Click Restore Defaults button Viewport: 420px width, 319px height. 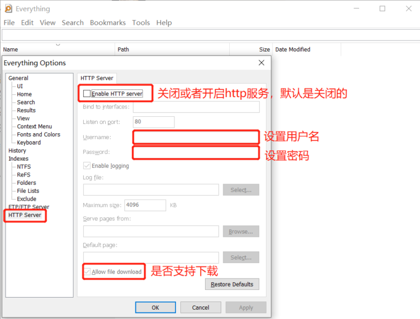tap(232, 284)
